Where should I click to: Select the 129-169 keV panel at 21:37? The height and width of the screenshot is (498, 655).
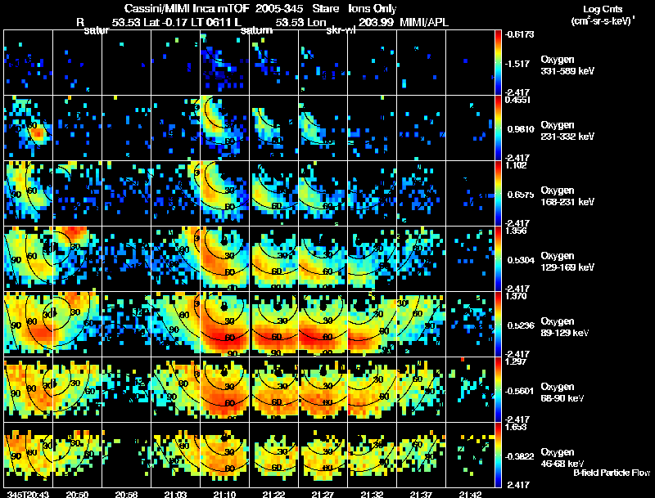pyautogui.click(x=421, y=258)
